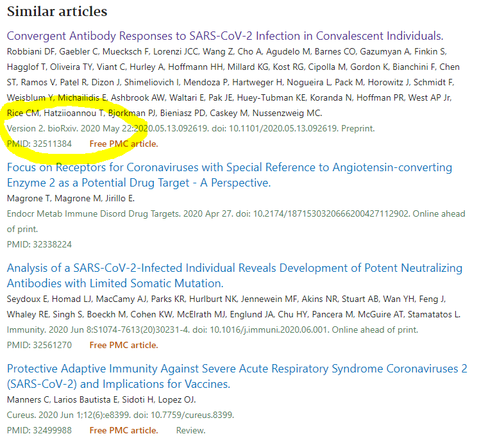The image size is (488, 443).
Task: Click the 'Immunity. 2020 Jun 8' citation line
Action: click(212, 330)
